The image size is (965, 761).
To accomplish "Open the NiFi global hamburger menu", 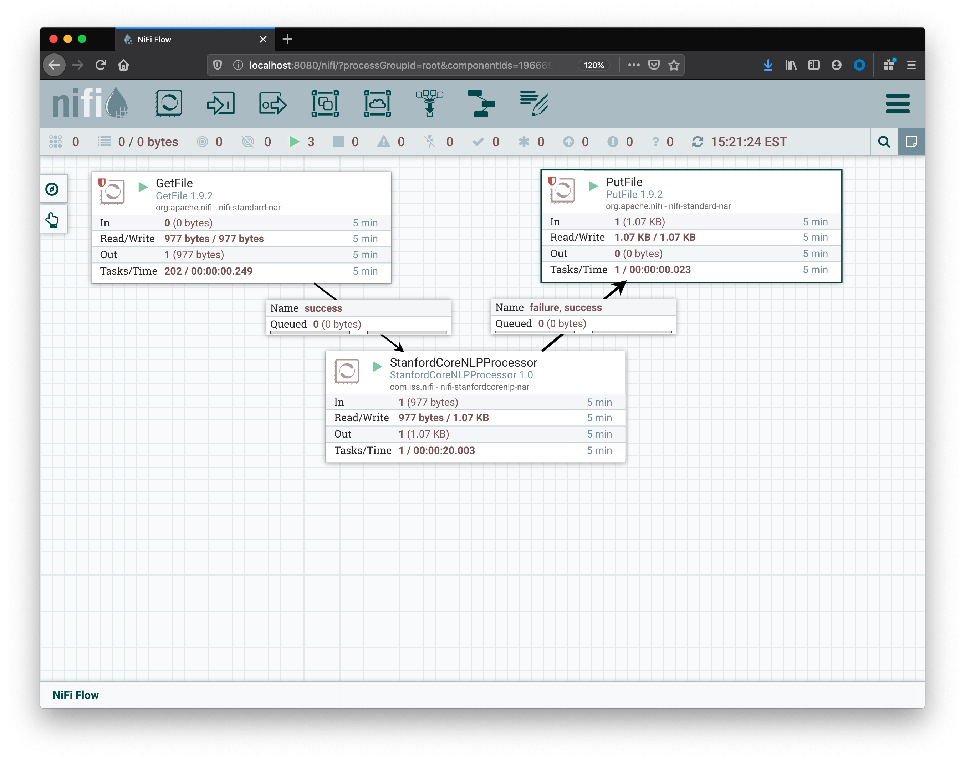I will 897,103.
